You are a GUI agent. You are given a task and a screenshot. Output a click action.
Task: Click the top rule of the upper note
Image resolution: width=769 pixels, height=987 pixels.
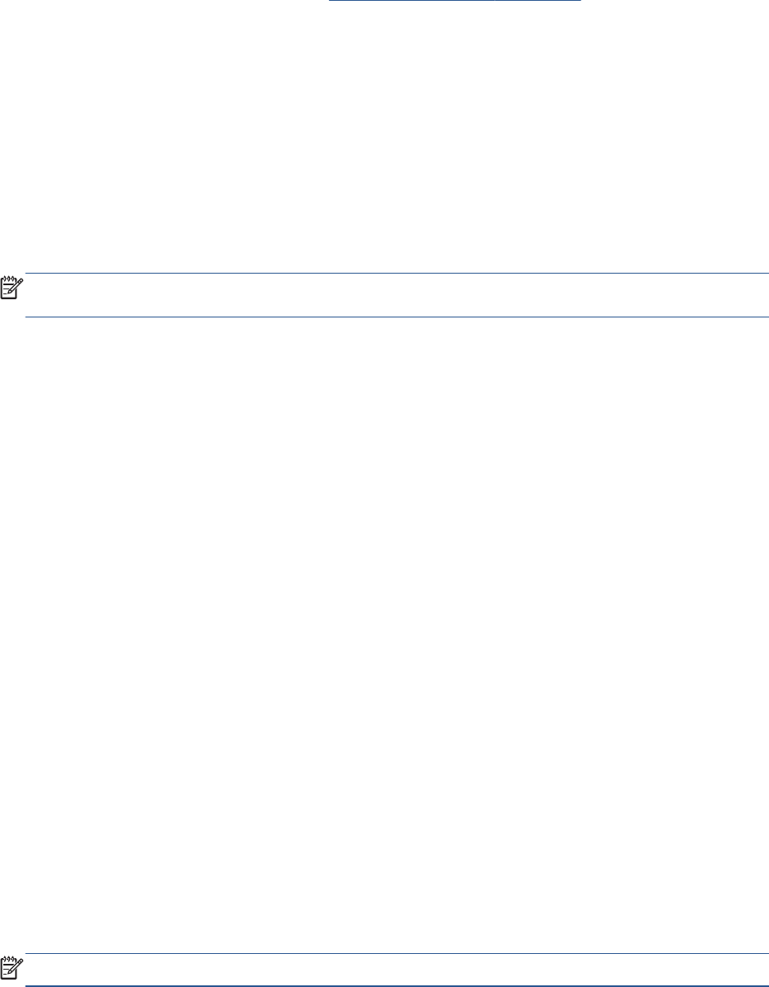tap(397, 274)
